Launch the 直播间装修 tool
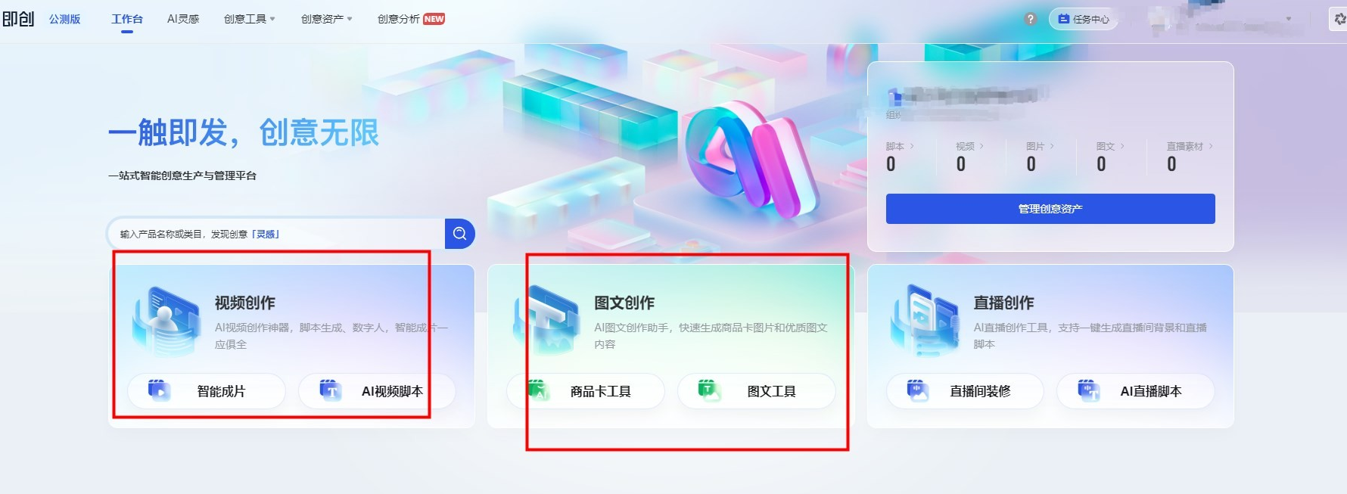Screen dimensions: 1347x494 [x=965, y=391]
